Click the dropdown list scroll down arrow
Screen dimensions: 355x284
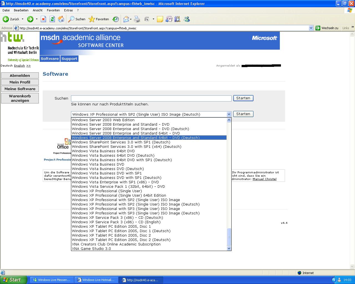tap(229, 248)
